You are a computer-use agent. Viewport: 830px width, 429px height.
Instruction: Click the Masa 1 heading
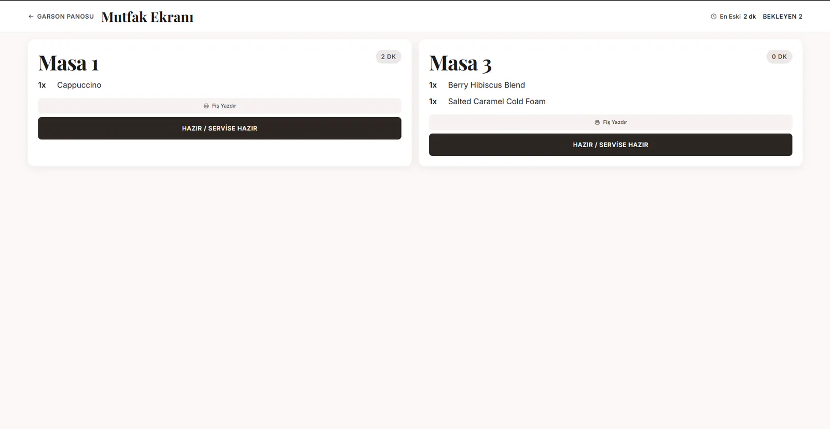pyautogui.click(x=68, y=63)
